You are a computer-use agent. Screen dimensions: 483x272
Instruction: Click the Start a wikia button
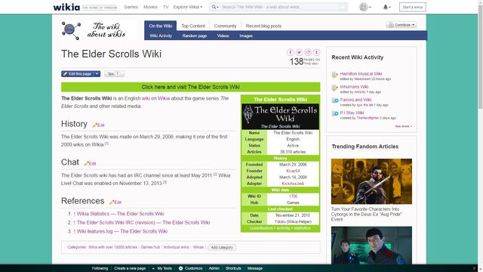[x=413, y=7]
